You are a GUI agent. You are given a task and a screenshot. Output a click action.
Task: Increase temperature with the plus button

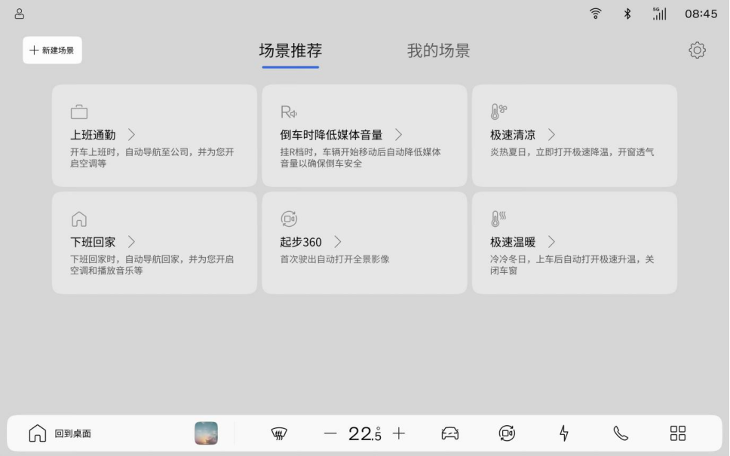tap(399, 433)
